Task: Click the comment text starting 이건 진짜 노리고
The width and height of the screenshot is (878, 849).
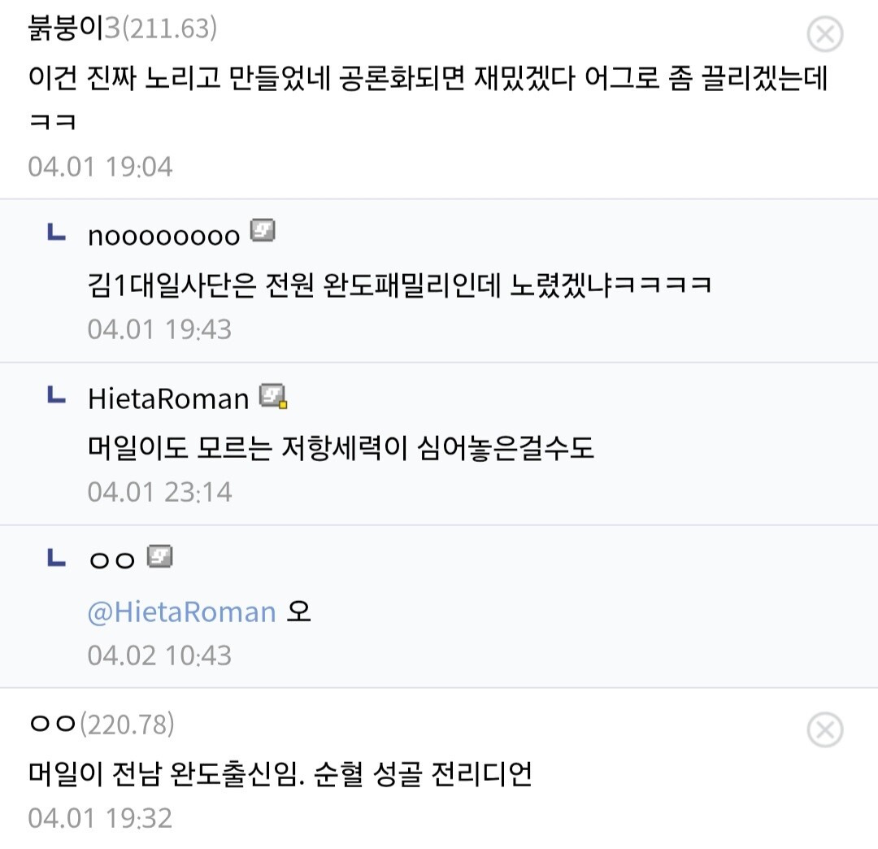Action: 428,98
